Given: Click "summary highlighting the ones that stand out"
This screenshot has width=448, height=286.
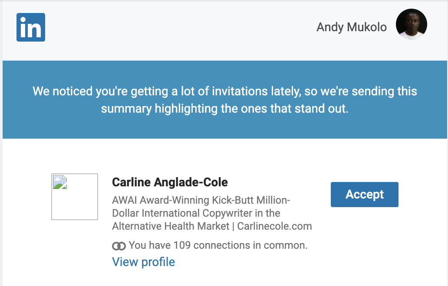Looking at the screenshot, I should (x=224, y=109).
